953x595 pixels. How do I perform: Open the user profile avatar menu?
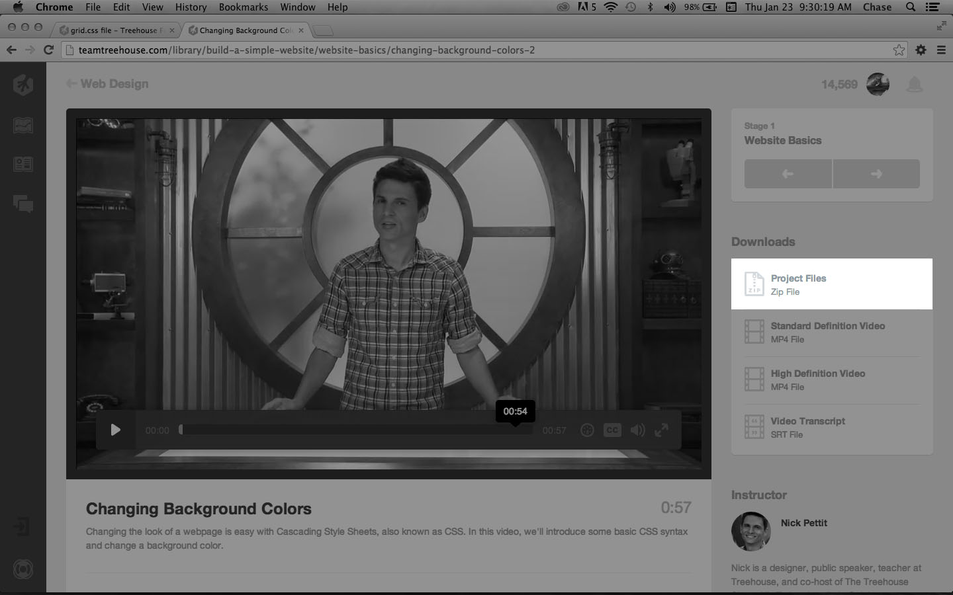click(878, 85)
